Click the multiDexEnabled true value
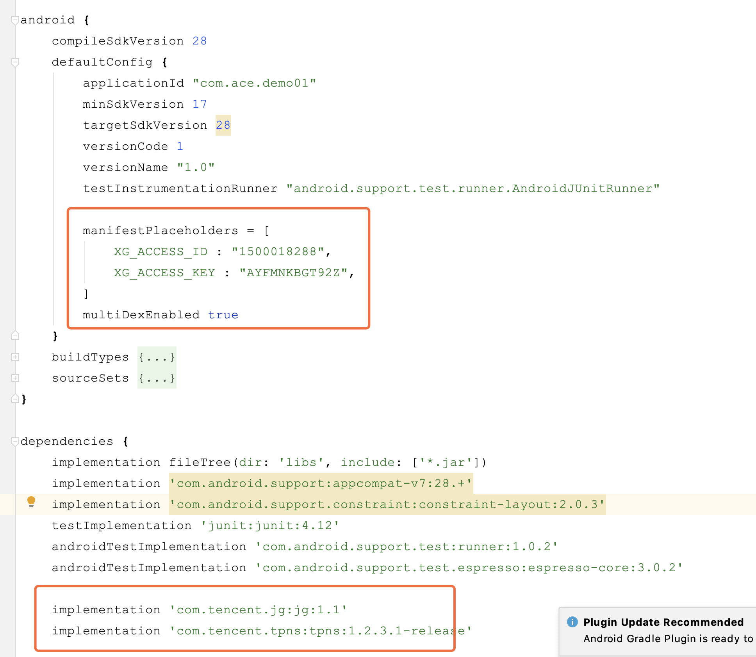The width and height of the screenshot is (756, 657). [223, 315]
